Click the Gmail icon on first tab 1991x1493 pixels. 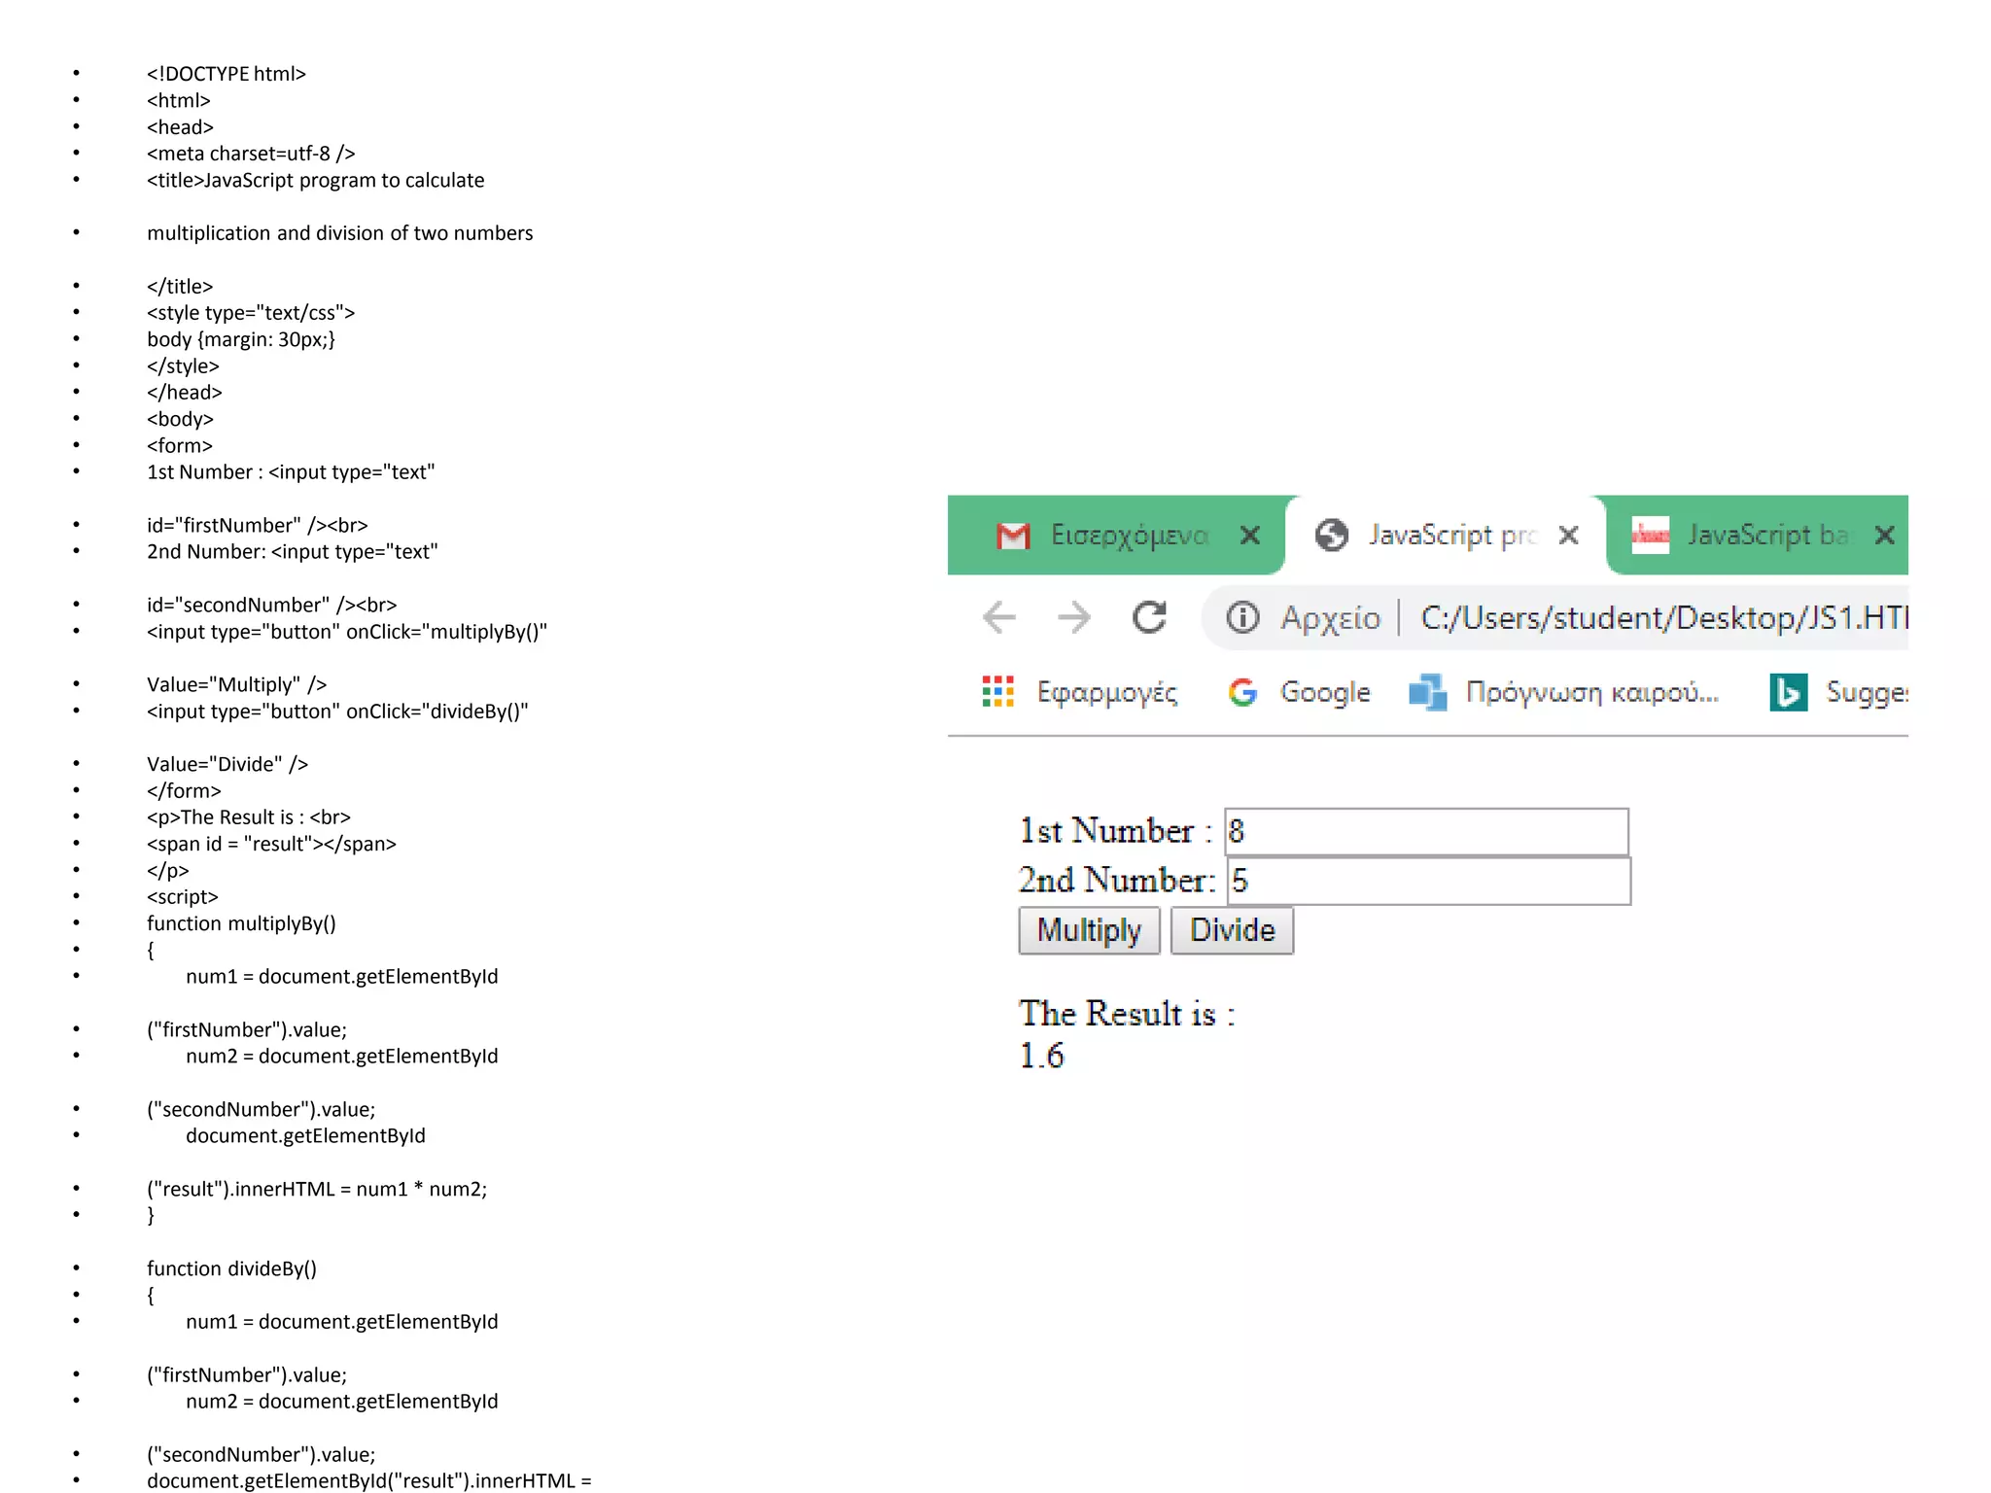coord(1013,536)
